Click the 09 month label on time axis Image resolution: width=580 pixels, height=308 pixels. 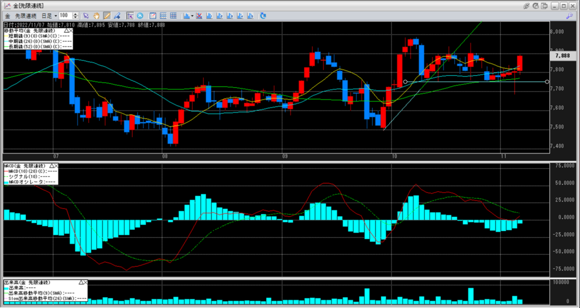[x=285, y=156]
